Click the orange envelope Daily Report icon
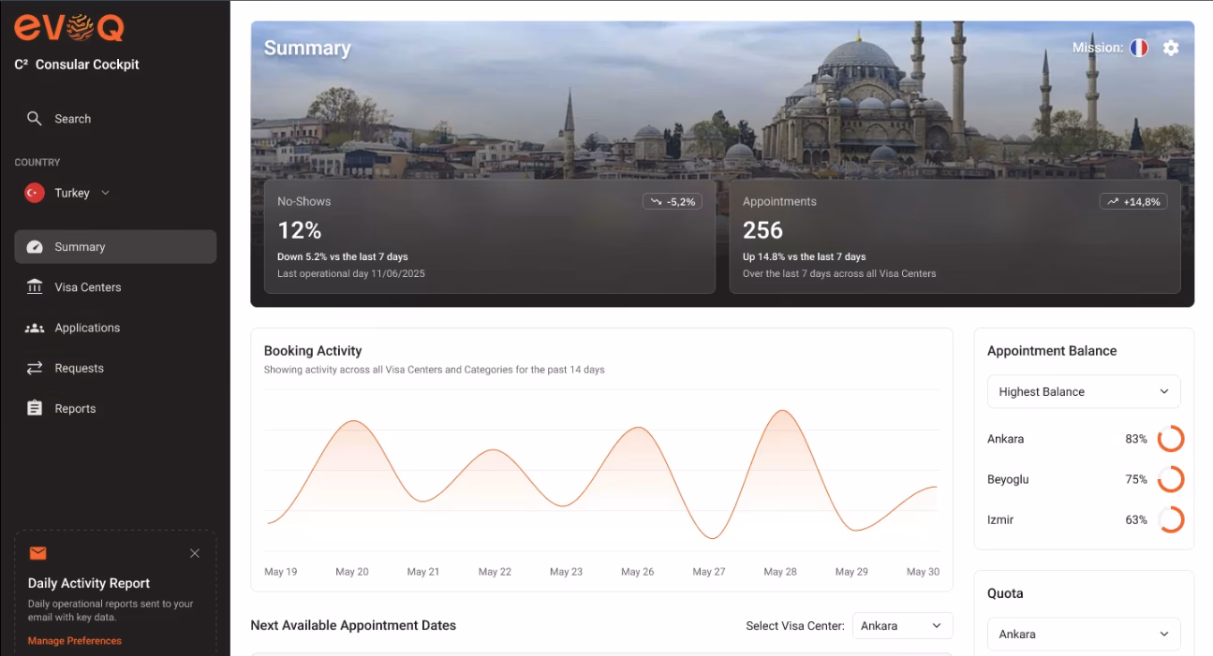This screenshot has width=1213, height=656. [37, 553]
